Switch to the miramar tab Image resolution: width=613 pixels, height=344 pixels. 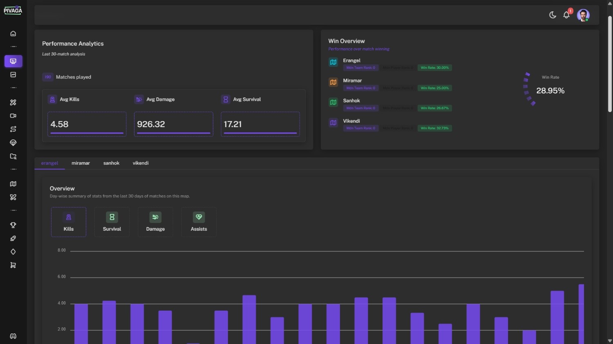click(81, 163)
